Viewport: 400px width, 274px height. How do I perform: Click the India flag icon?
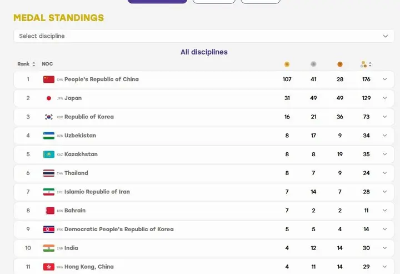49,248
